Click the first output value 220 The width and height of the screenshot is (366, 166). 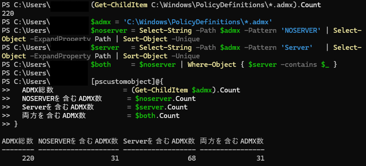click(8, 13)
